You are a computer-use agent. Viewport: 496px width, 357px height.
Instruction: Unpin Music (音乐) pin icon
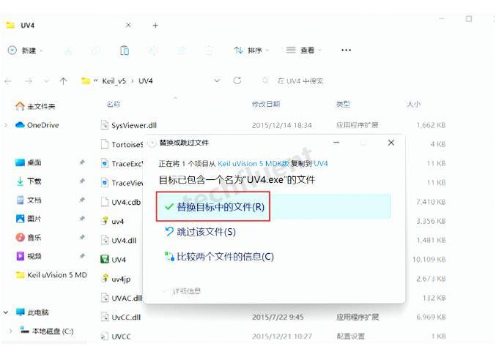tap(82, 237)
